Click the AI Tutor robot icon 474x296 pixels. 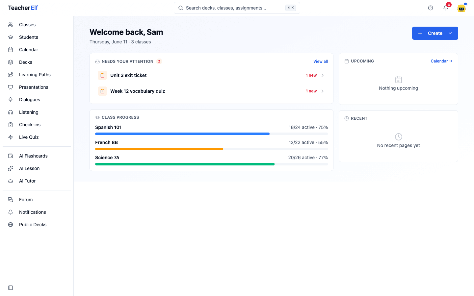tap(11, 181)
